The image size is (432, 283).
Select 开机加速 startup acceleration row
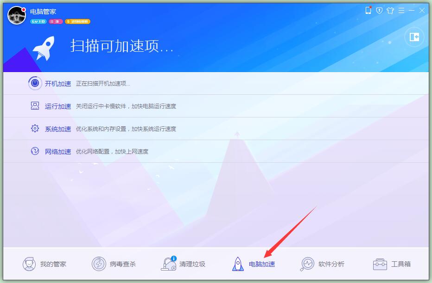pos(58,84)
